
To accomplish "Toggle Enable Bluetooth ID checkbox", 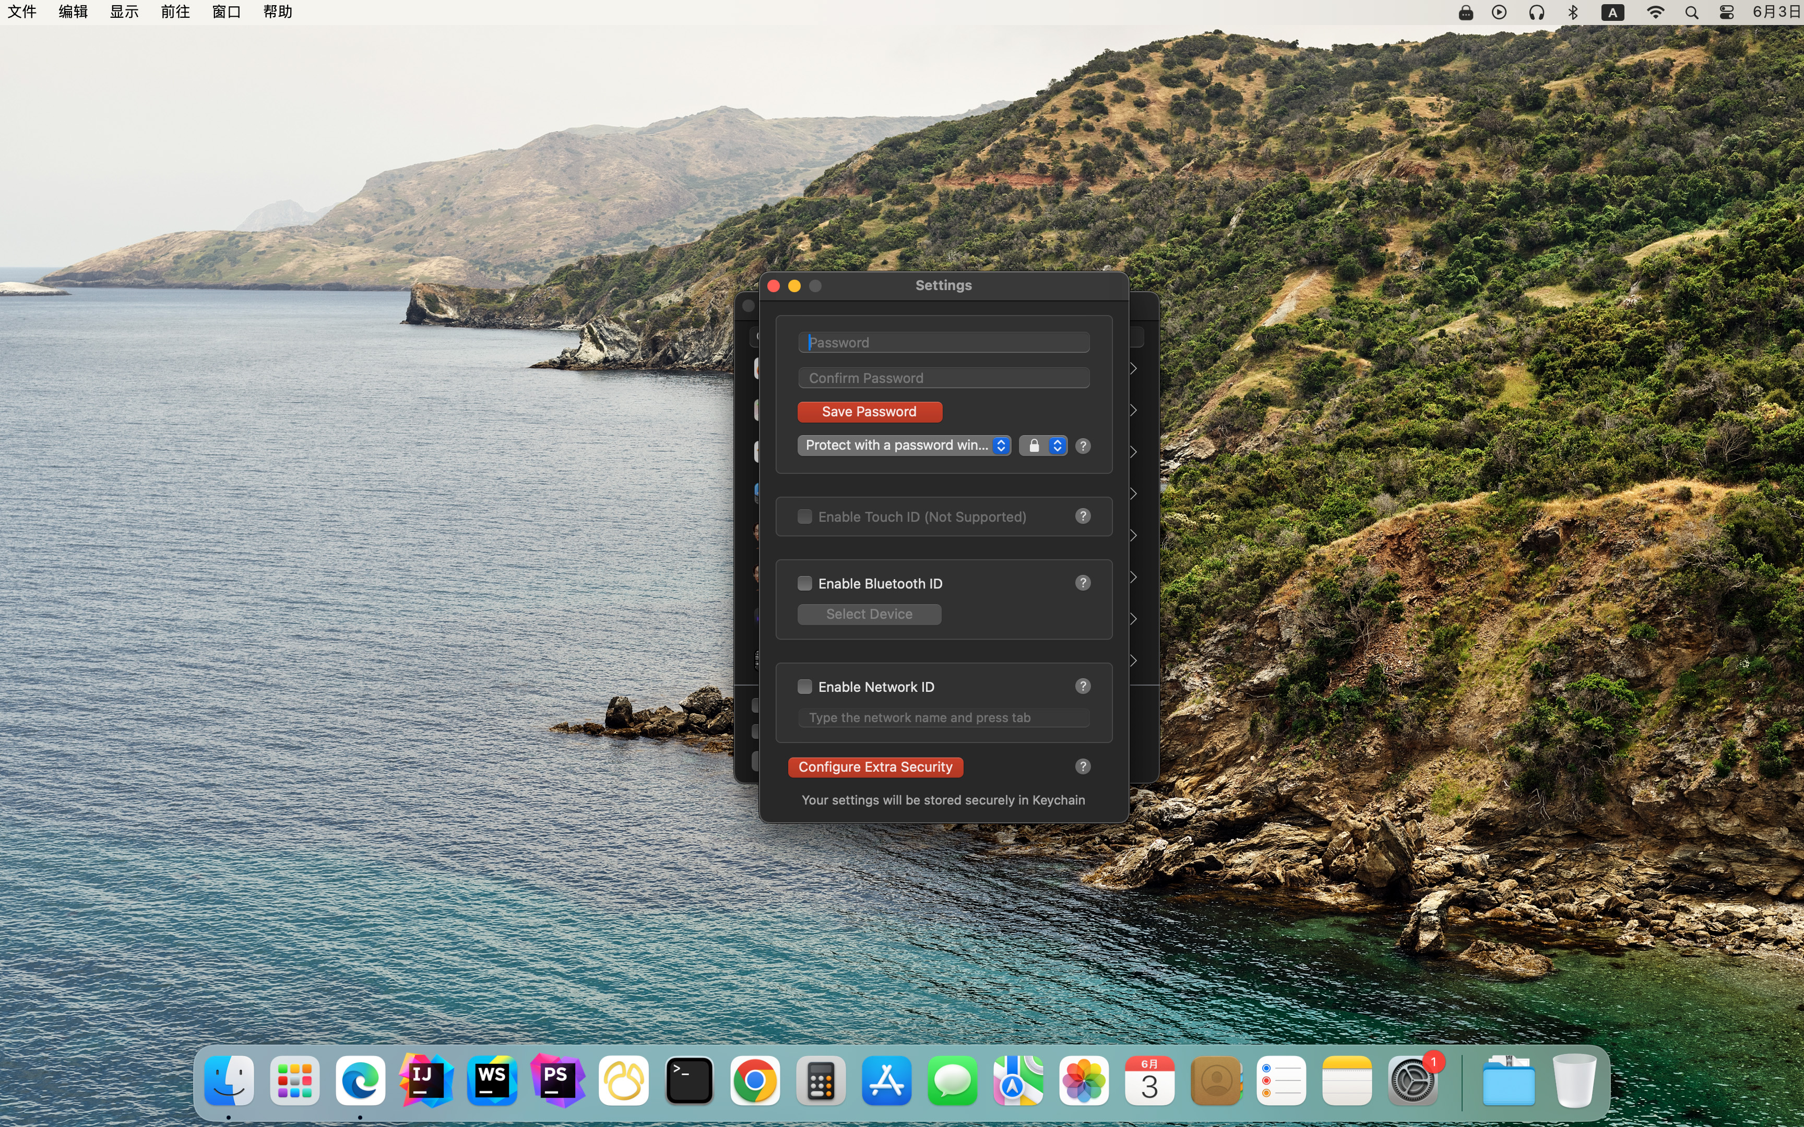I will point(804,582).
